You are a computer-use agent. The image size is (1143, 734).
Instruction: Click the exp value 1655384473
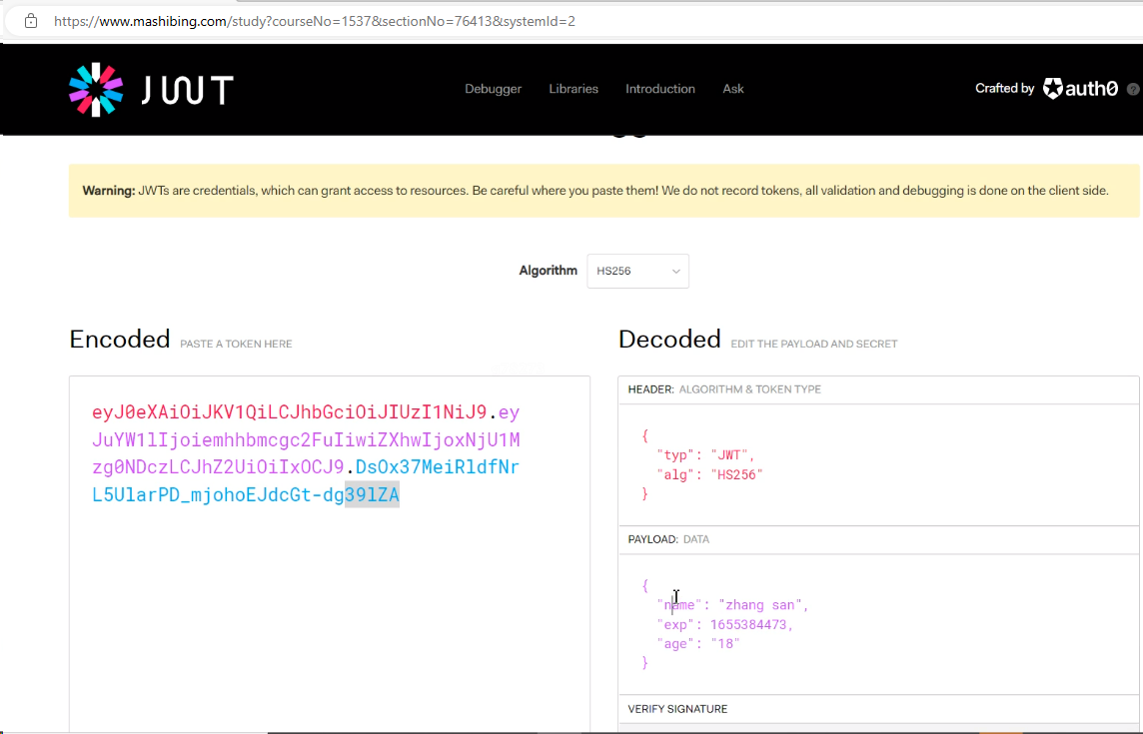click(750, 625)
